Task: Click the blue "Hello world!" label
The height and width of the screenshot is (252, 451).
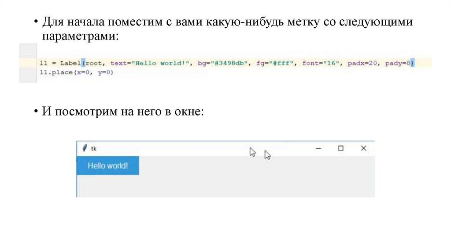Action: tap(108, 166)
